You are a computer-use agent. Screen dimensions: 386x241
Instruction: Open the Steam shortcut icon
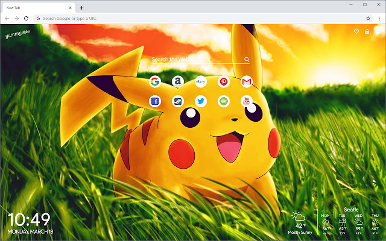(x=178, y=101)
